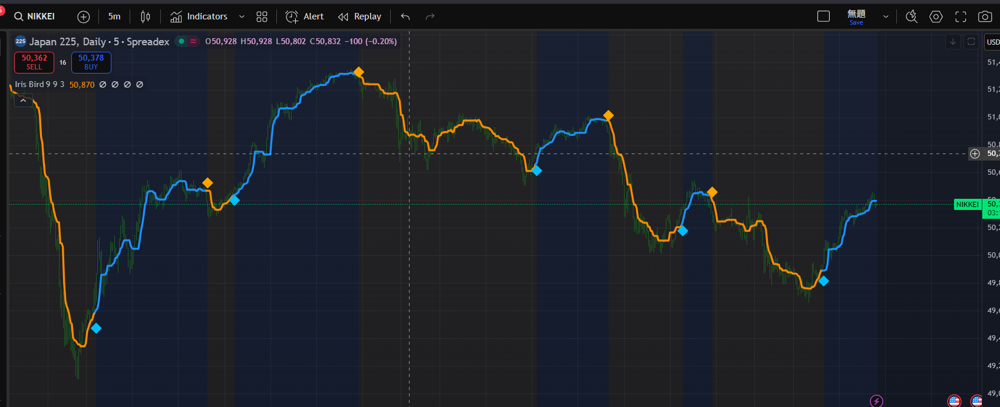
Task: Click the compare or add symbol plus icon
Action: click(x=84, y=16)
